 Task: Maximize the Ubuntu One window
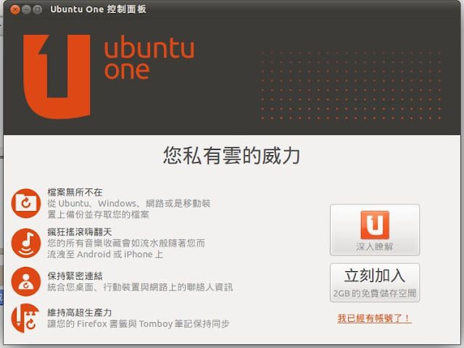(37, 9)
